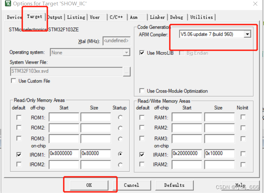Click the Keil uVision icon in title bar
The image size is (264, 193).
click(x=8, y=3)
